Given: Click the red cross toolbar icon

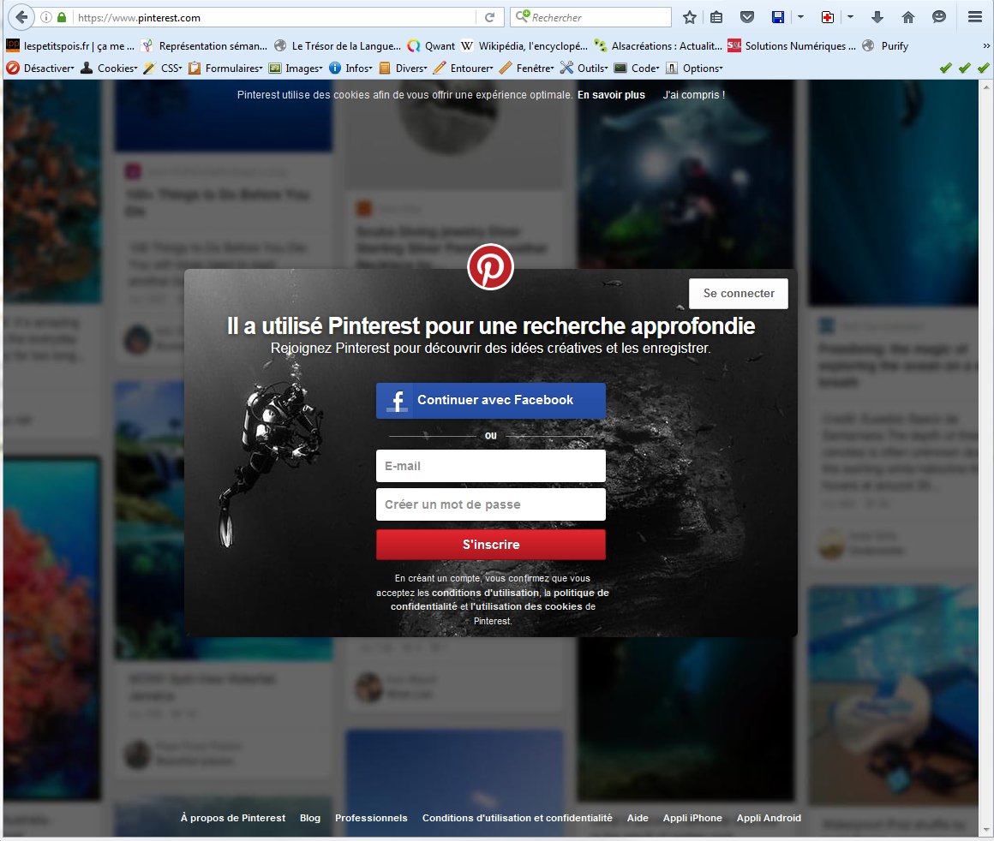Looking at the screenshot, I should [x=827, y=17].
